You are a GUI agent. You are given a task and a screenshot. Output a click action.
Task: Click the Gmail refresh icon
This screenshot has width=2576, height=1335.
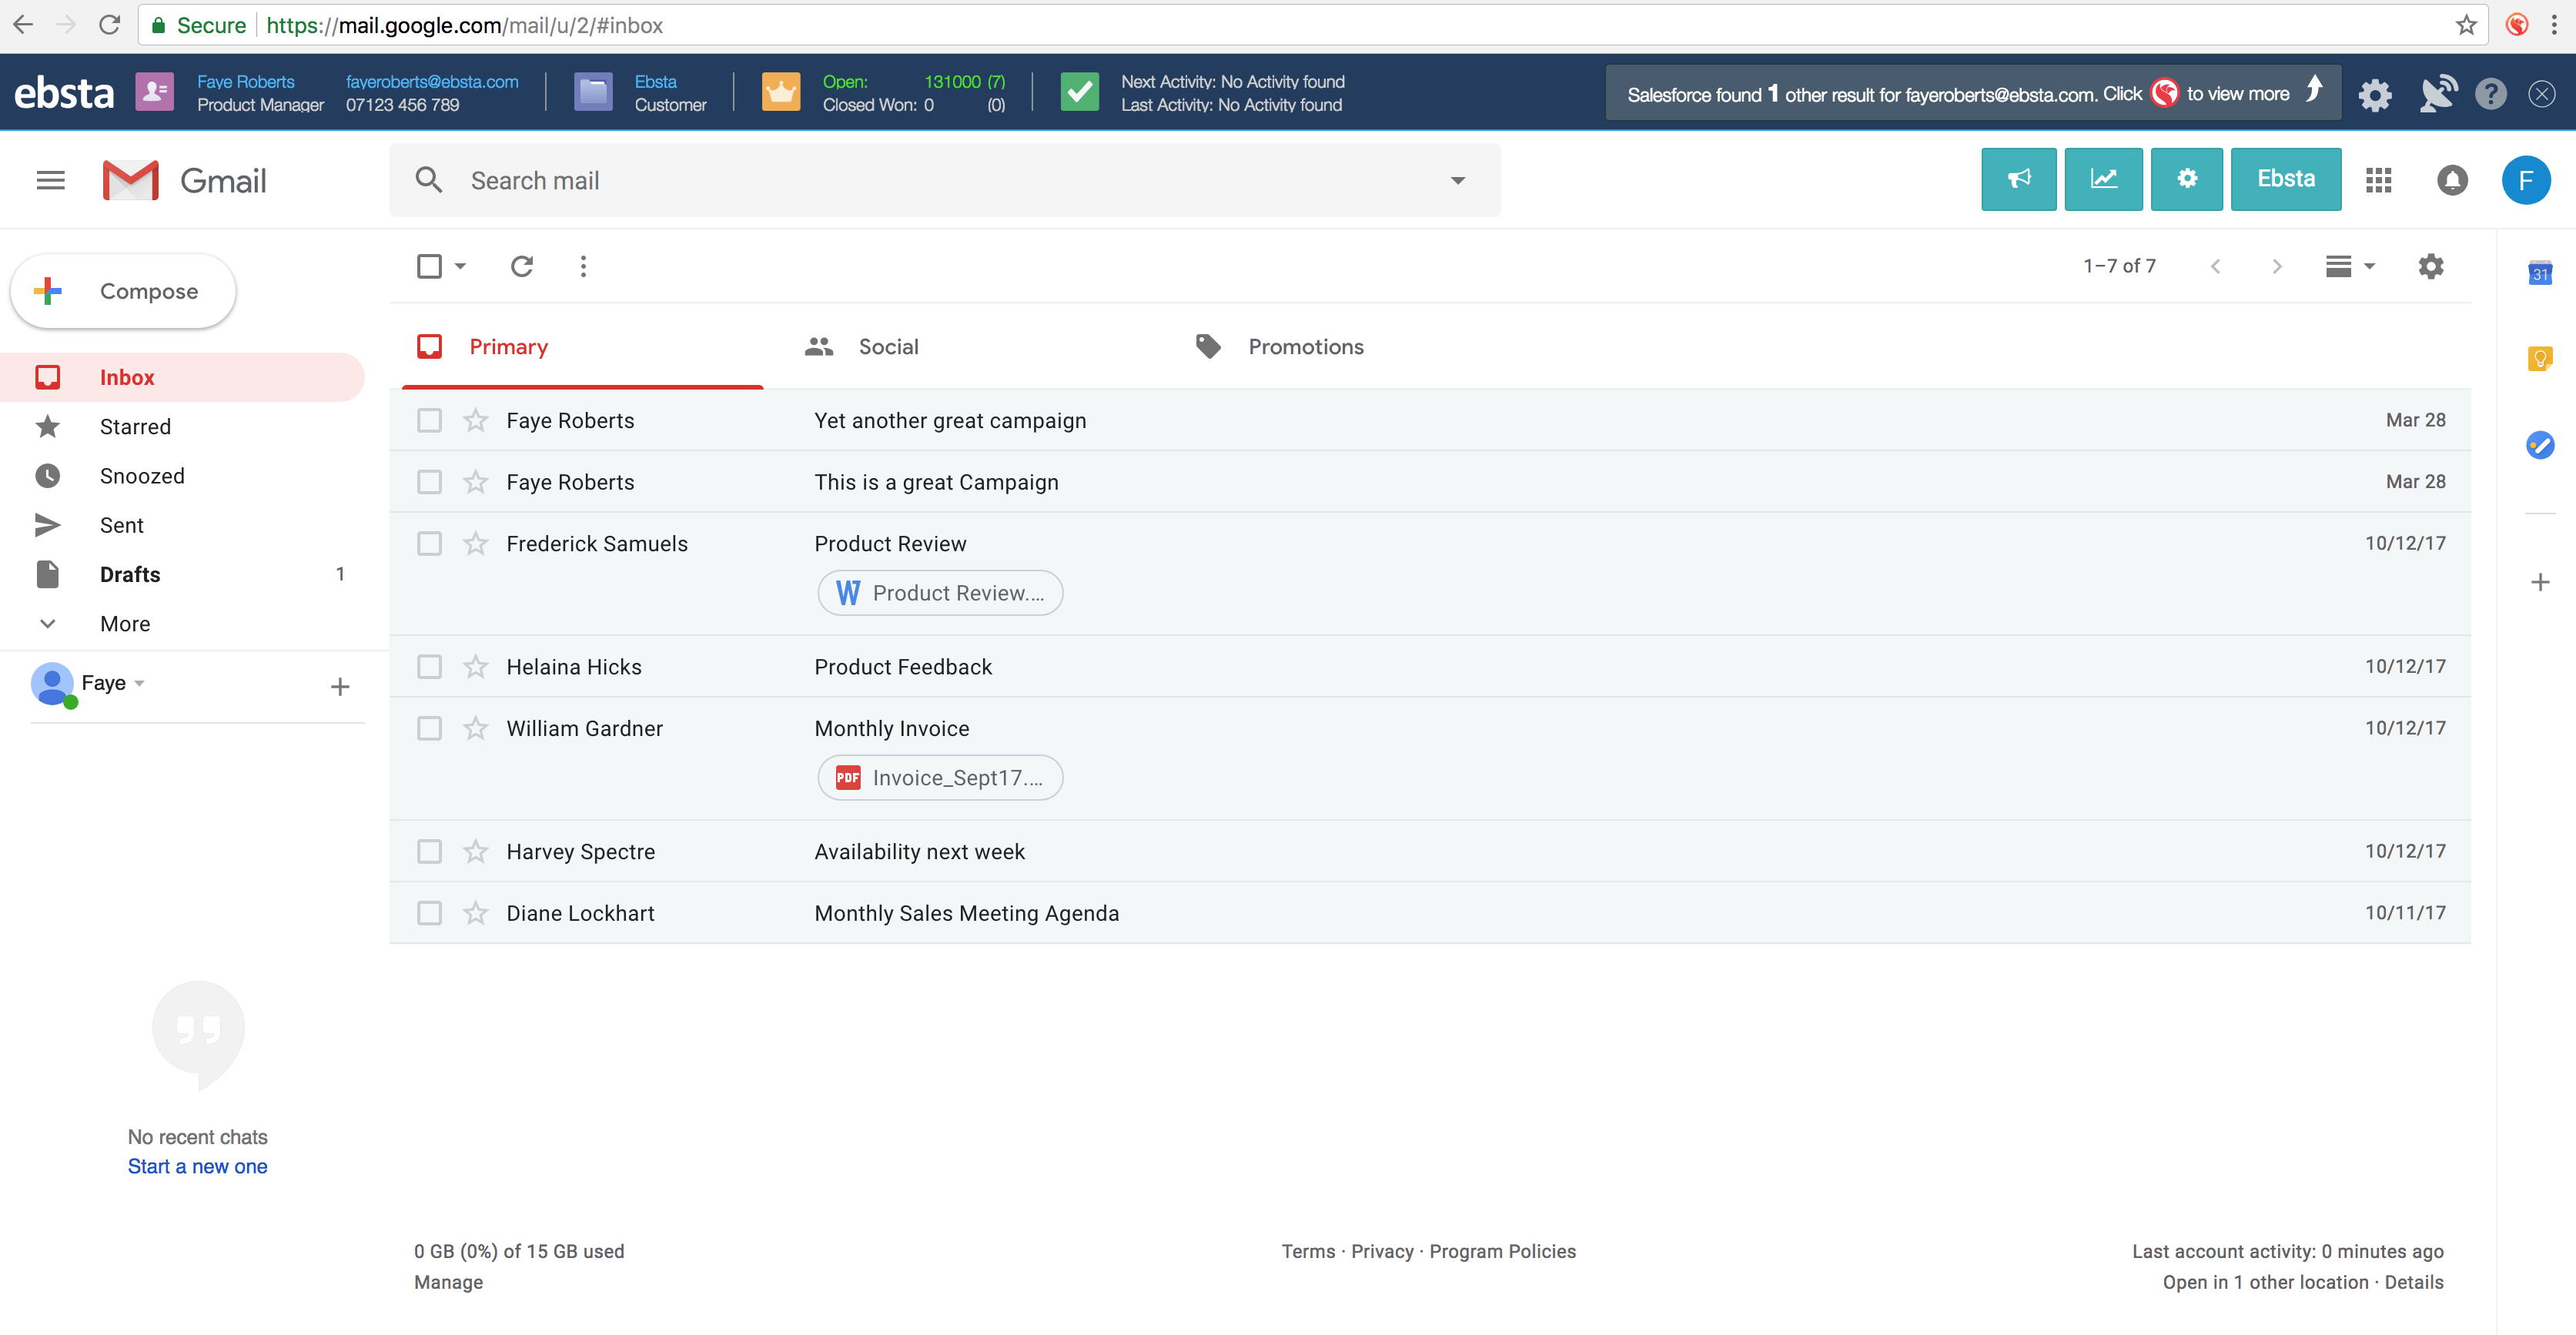(521, 266)
